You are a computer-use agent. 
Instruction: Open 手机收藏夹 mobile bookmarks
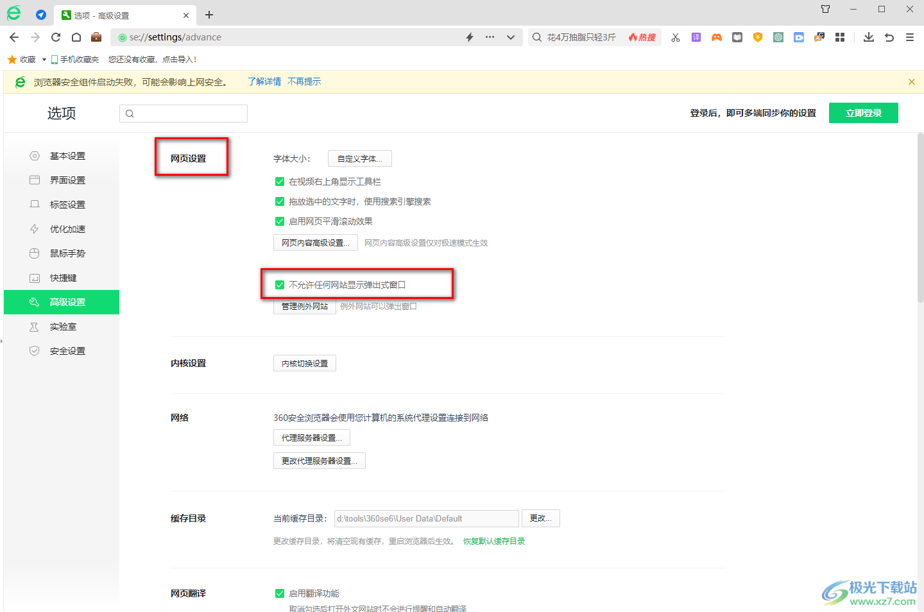pyautogui.click(x=75, y=60)
